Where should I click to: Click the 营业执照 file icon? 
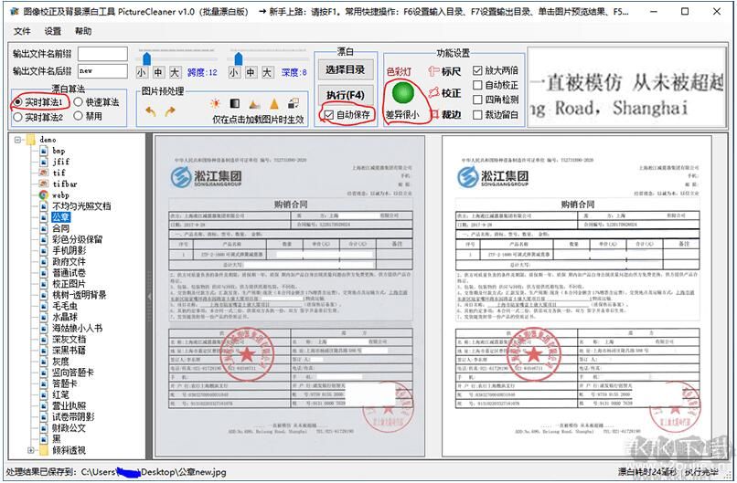43,405
